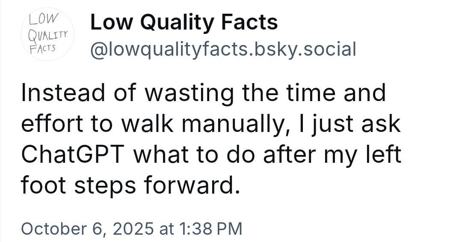Click the "1:38 PM" time in timestamp

coord(208,228)
